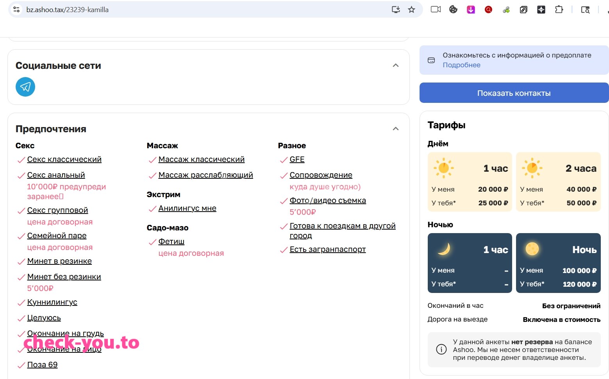Click the install app icon in address bar

tap(396, 10)
